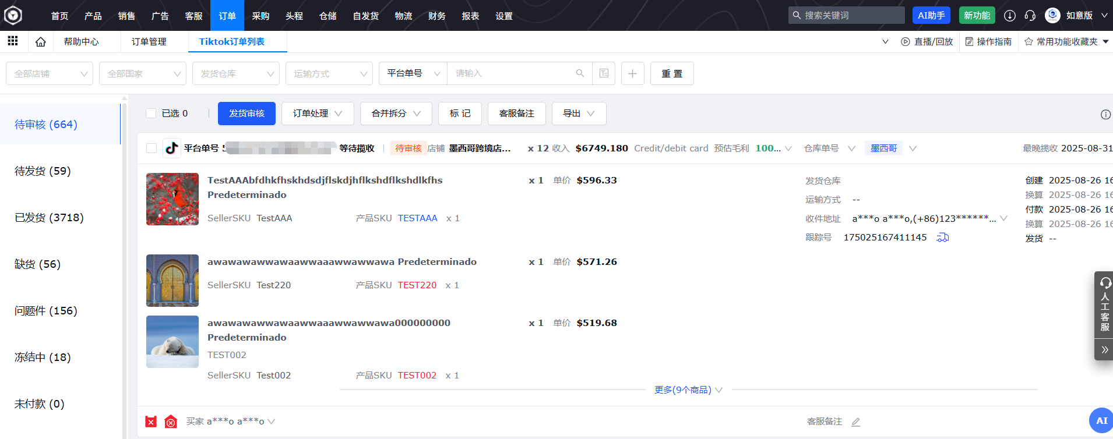Viewport: 1113px width, 439px height.
Task: Click the info icon at right
Action: (x=1105, y=115)
